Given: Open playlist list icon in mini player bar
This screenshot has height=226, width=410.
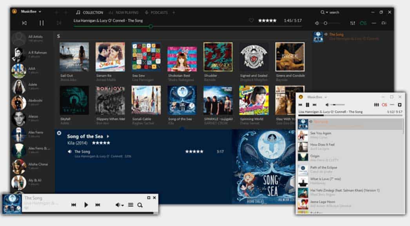Looking at the screenshot, I should pyautogui.click(x=131, y=205).
